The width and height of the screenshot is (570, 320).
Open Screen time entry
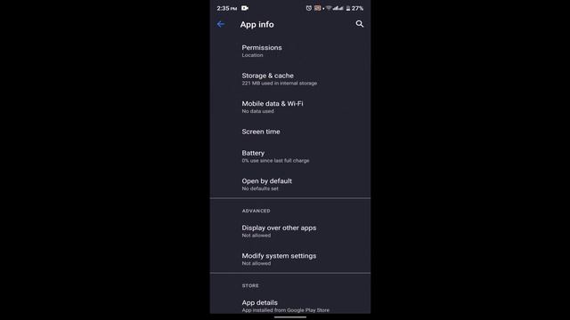point(290,132)
